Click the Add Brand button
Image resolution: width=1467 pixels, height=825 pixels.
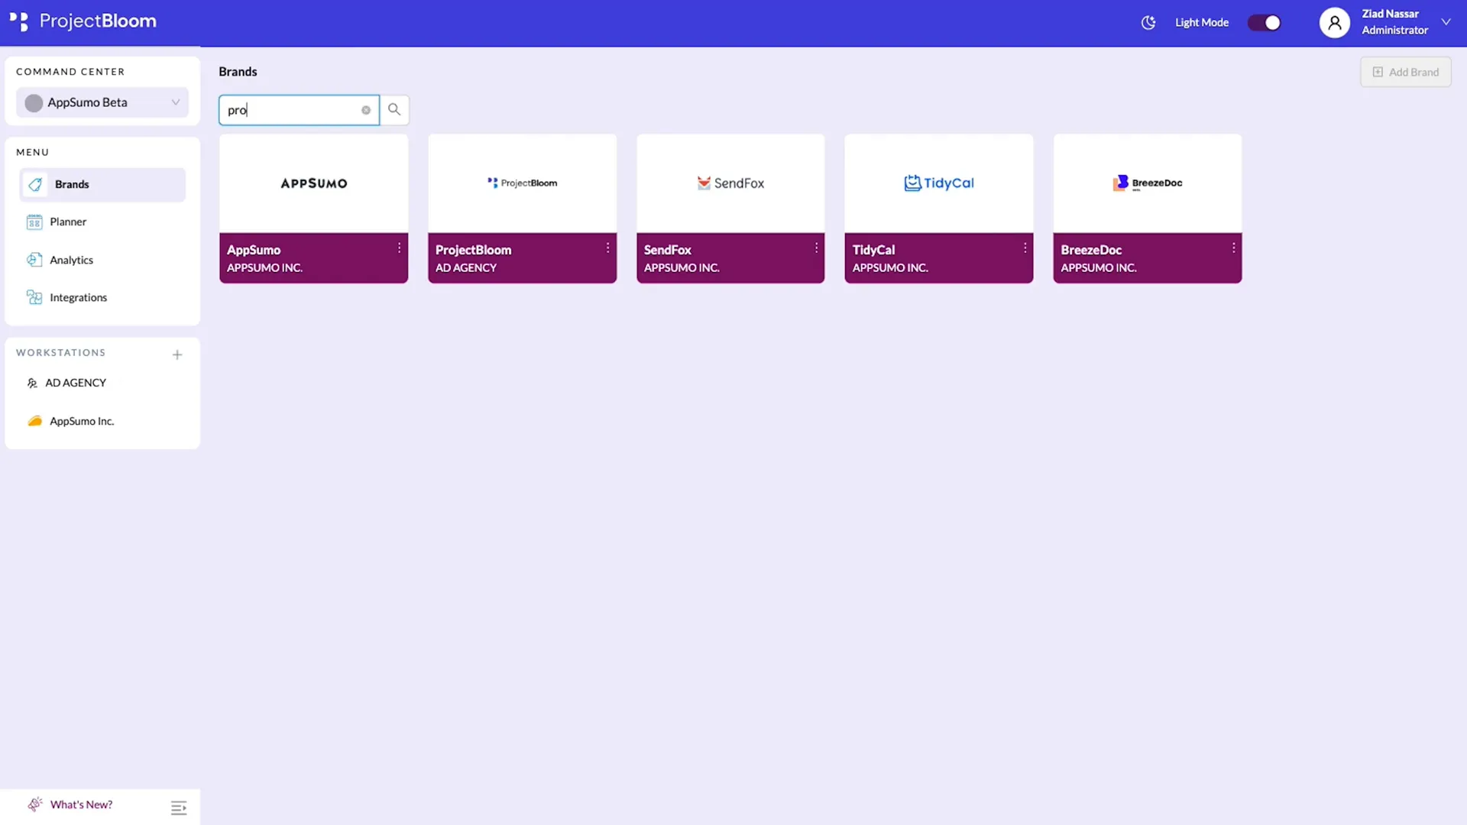point(1406,72)
